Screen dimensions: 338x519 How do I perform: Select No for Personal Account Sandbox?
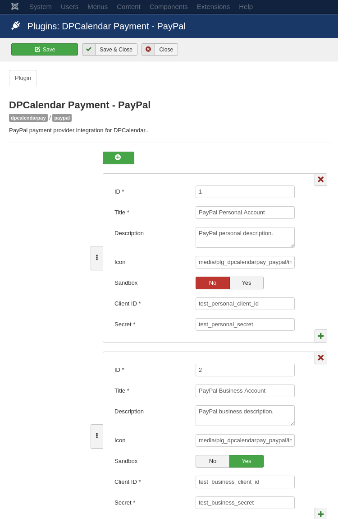click(213, 283)
